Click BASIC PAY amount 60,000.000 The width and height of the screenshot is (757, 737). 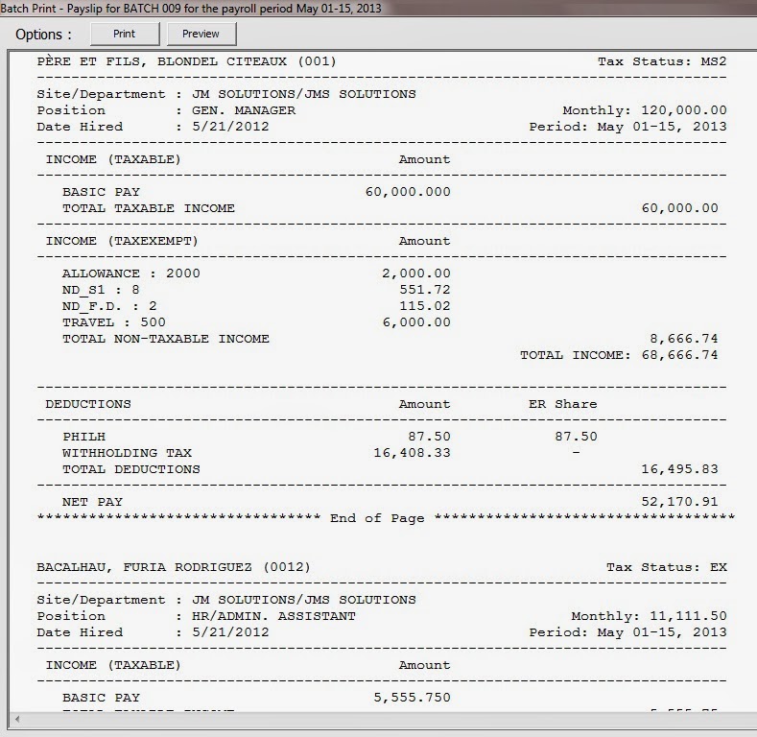click(408, 192)
